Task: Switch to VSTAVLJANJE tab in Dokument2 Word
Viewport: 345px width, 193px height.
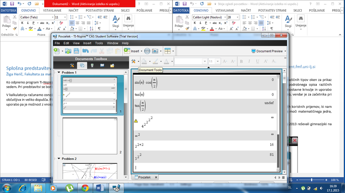Action: 52,11
